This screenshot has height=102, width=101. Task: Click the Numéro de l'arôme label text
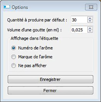[x=35, y=48]
